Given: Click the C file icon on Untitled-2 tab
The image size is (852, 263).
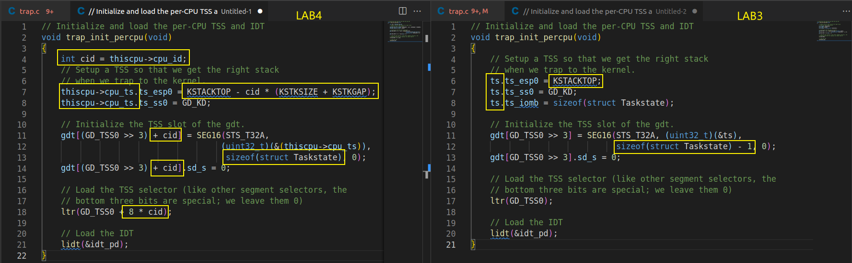Looking at the screenshot, I should tap(515, 11).
